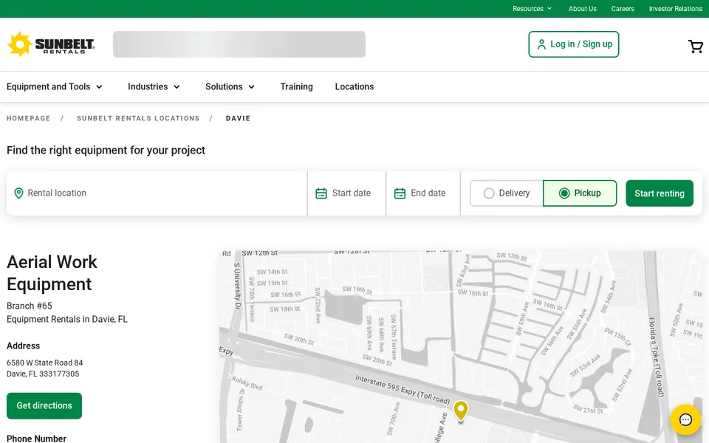Expand the Resources dropdown
Image resolution: width=709 pixels, height=443 pixels.
(x=532, y=9)
